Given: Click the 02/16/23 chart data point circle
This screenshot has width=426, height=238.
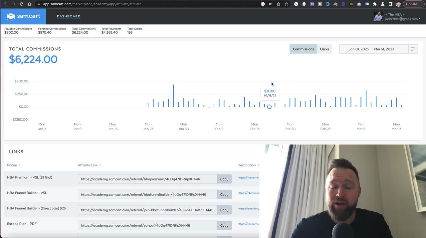Looking at the screenshot, I should click(x=269, y=107).
